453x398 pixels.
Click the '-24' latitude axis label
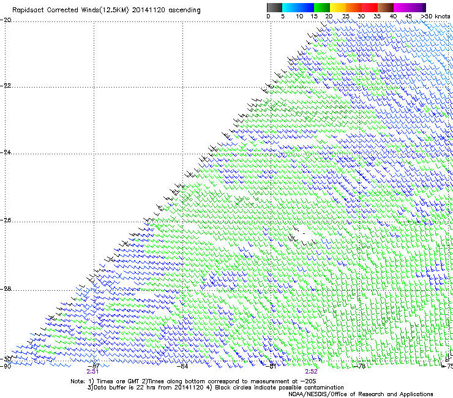pyautogui.click(x=6, y=152)
